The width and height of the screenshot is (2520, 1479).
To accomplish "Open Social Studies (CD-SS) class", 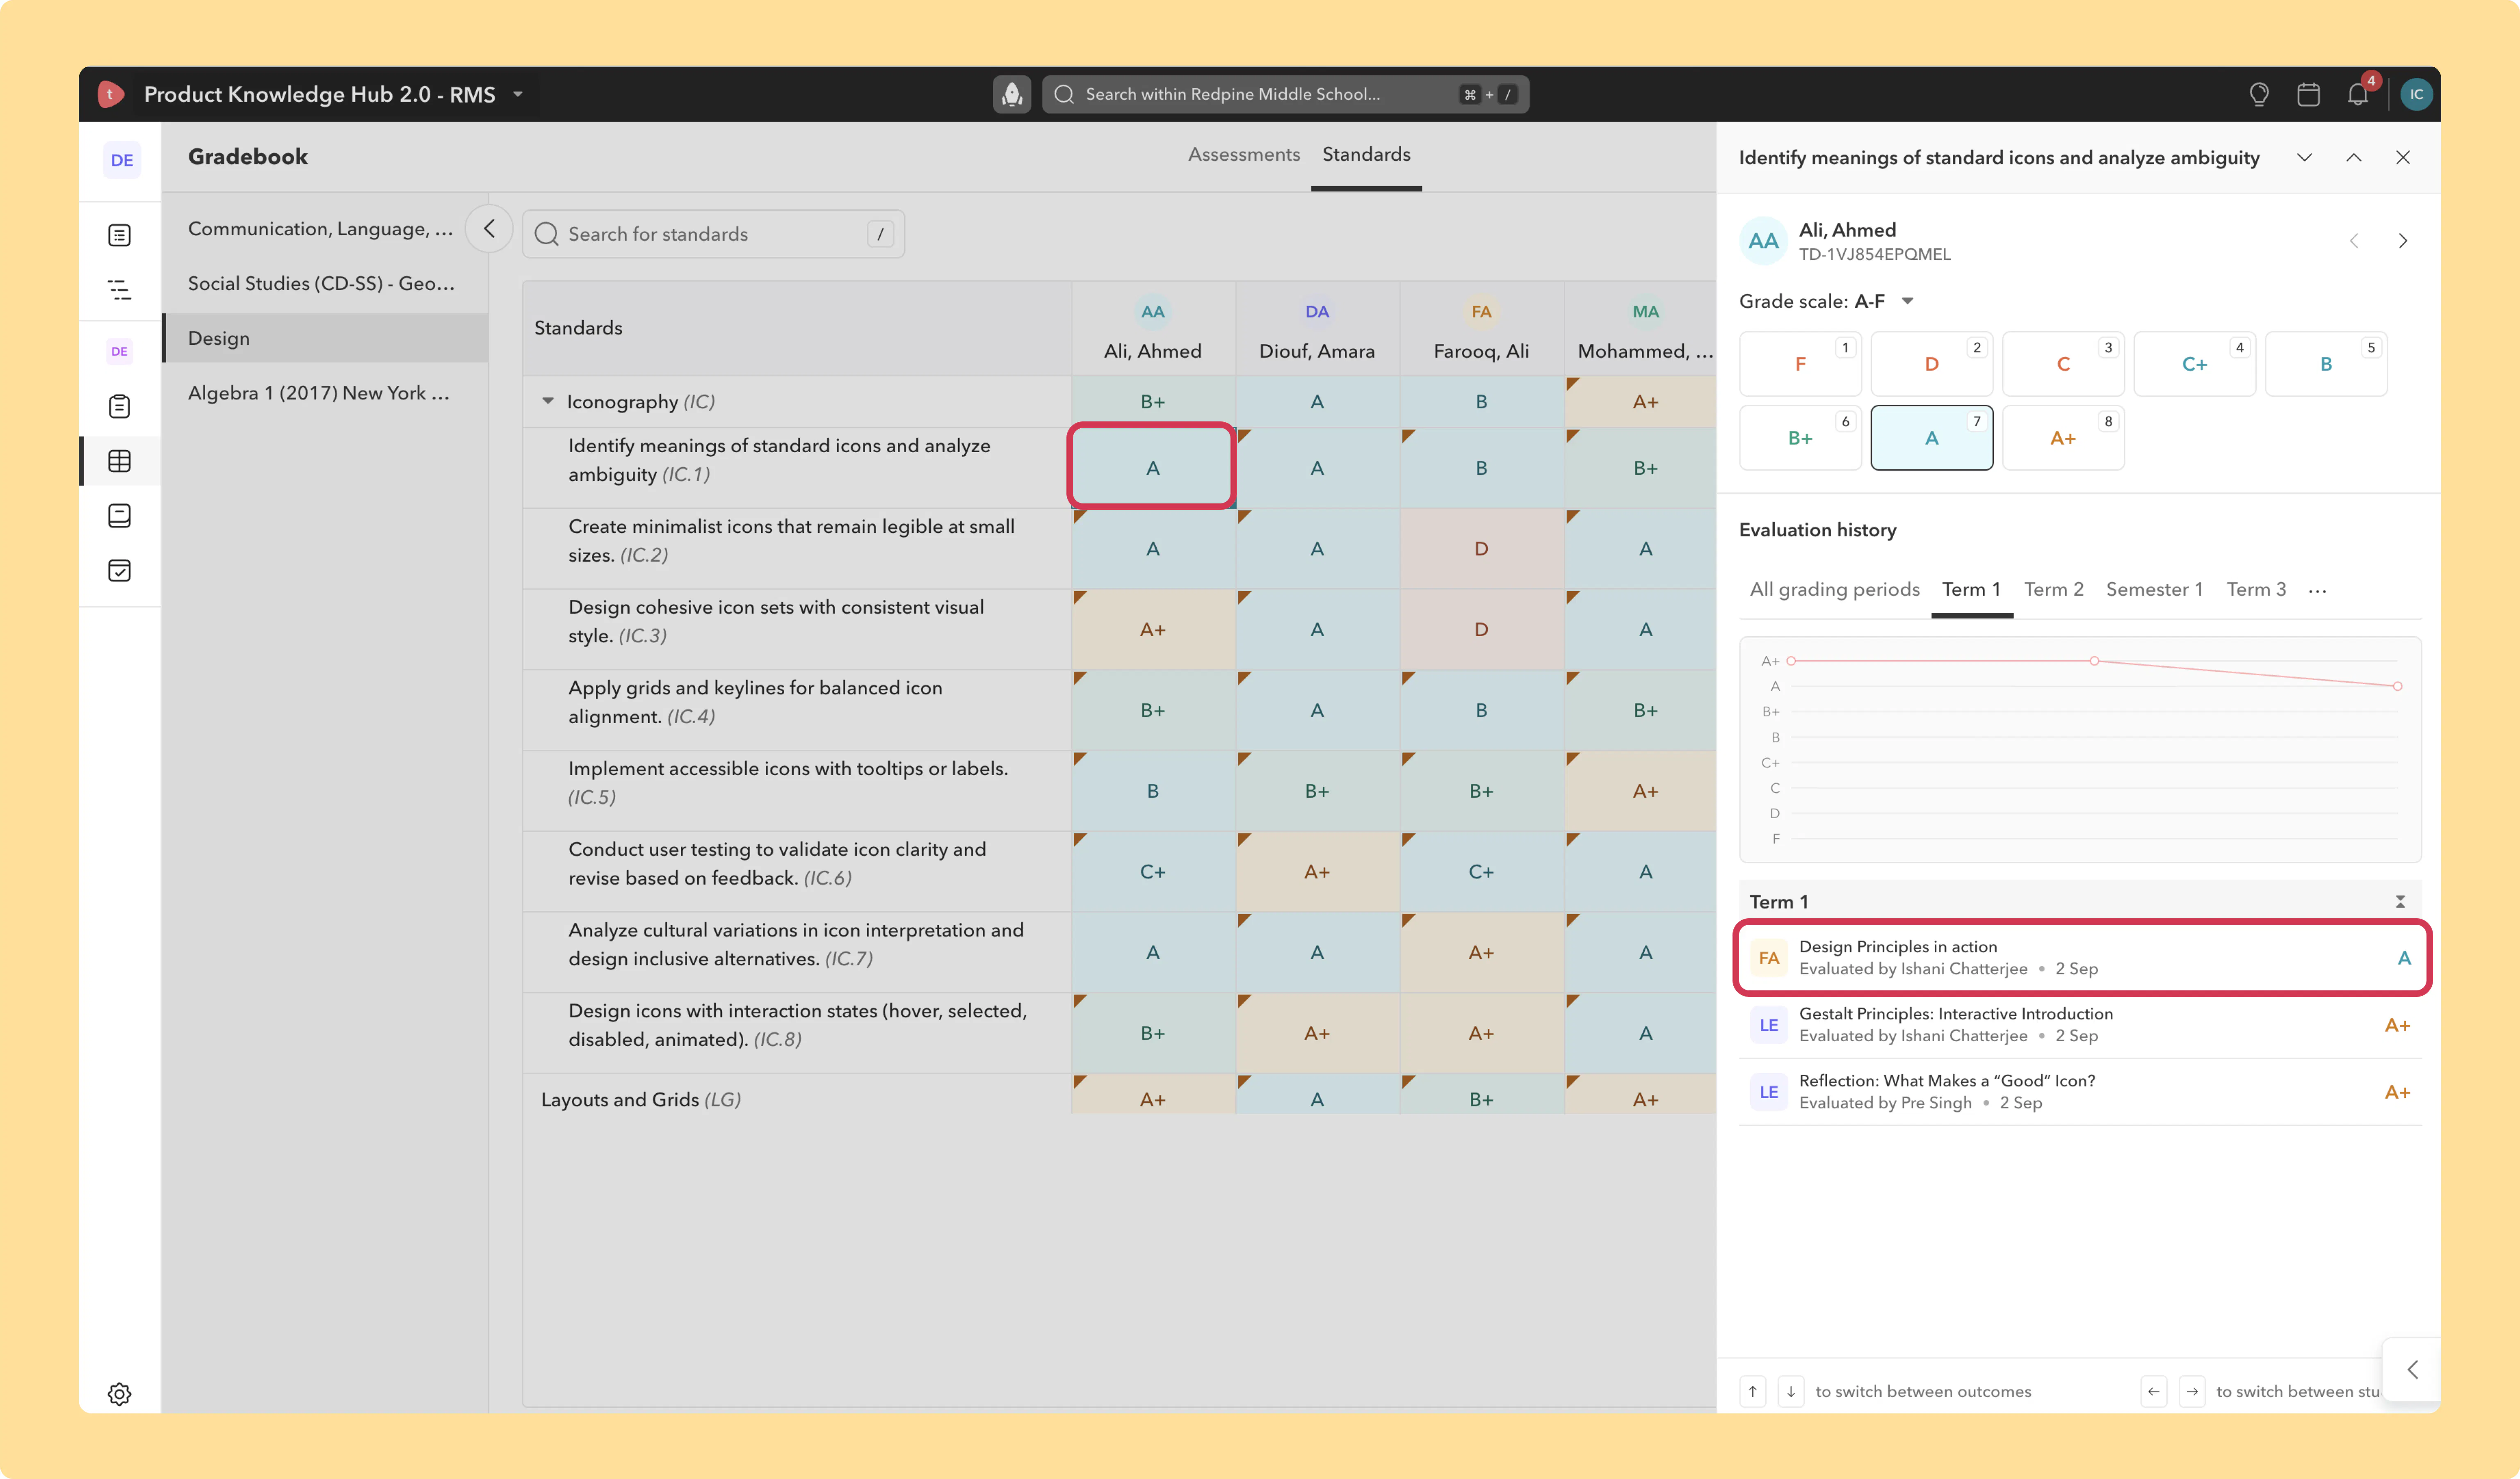I will pos(325,284).
